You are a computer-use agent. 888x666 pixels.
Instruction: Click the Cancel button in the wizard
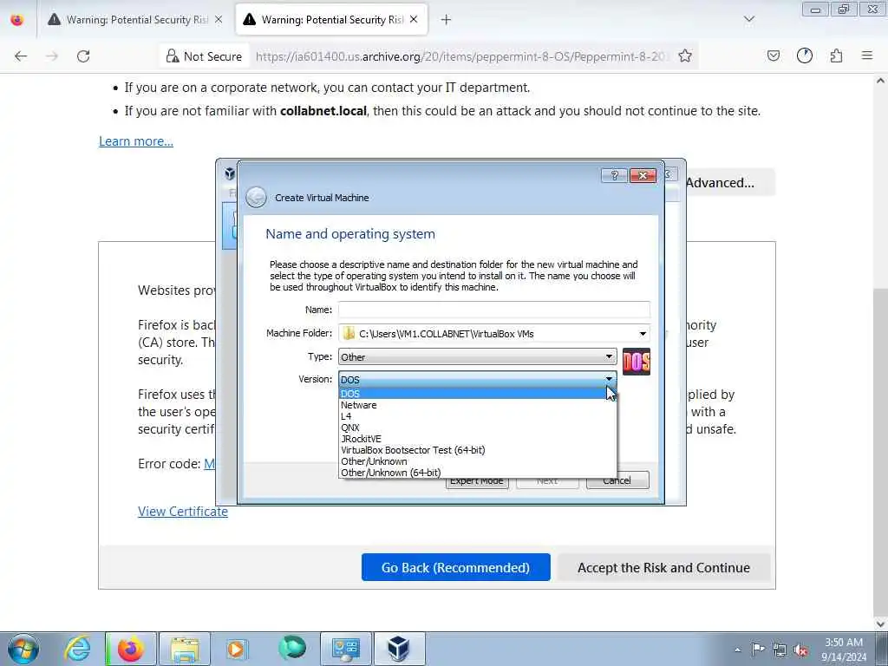(617, 480)
